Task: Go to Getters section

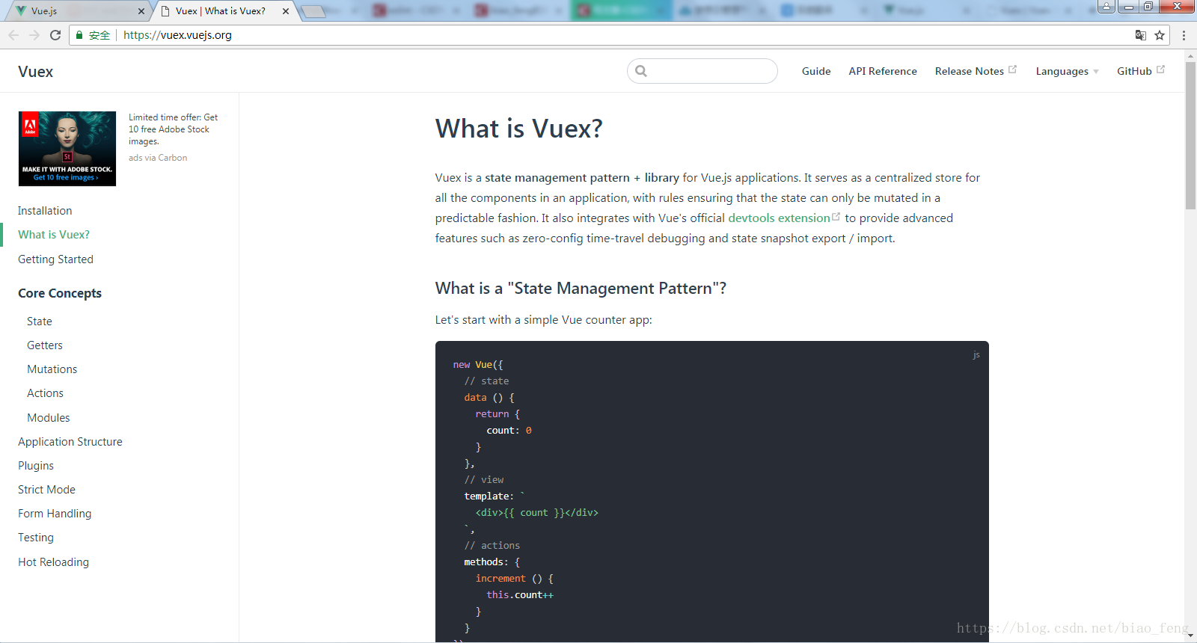Action: coord(45,345)
